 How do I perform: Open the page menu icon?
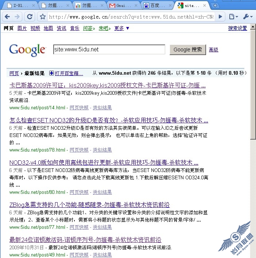[x=234, y=17]
